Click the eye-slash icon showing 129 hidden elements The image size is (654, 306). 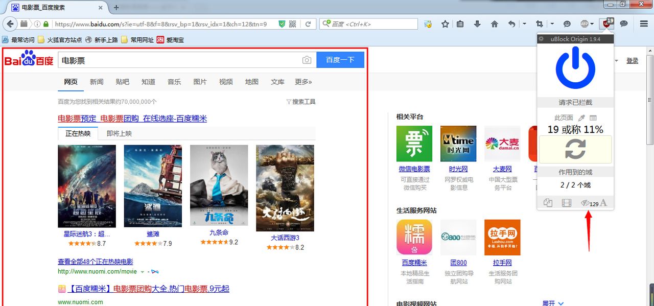586,202
